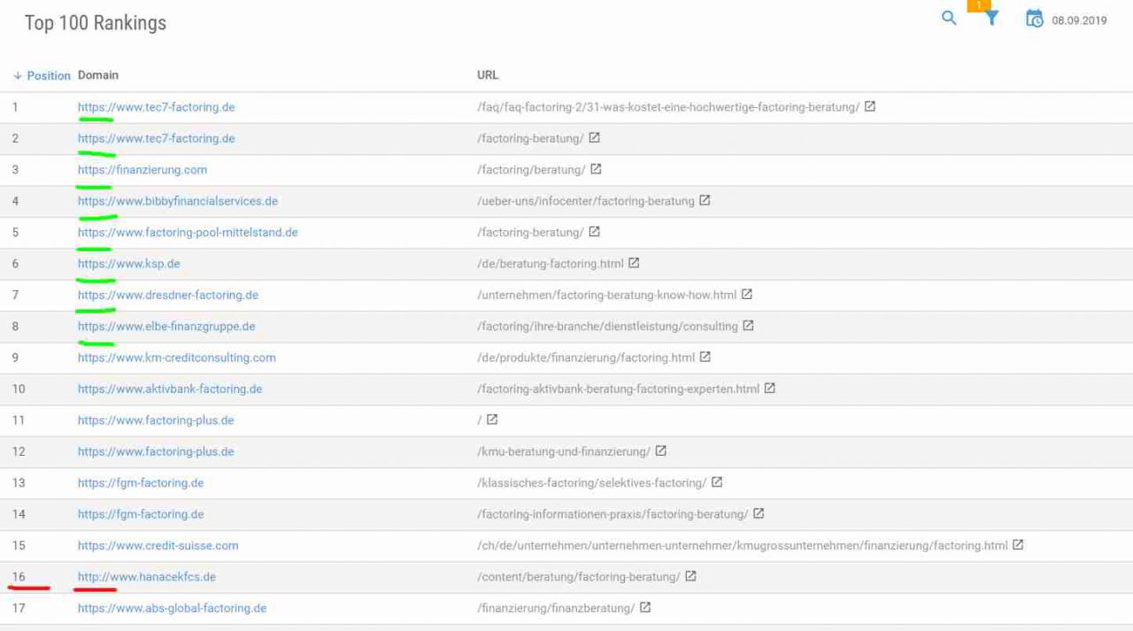
Task: Open external link for faq-factoring-2 URL
Action: point(870,106)
